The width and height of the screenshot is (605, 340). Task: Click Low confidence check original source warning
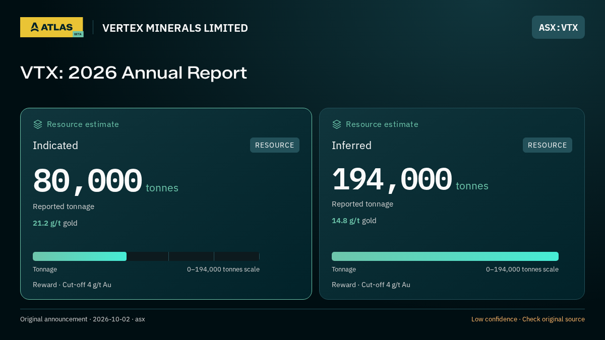pyautogui.click(x=528, y=319)
